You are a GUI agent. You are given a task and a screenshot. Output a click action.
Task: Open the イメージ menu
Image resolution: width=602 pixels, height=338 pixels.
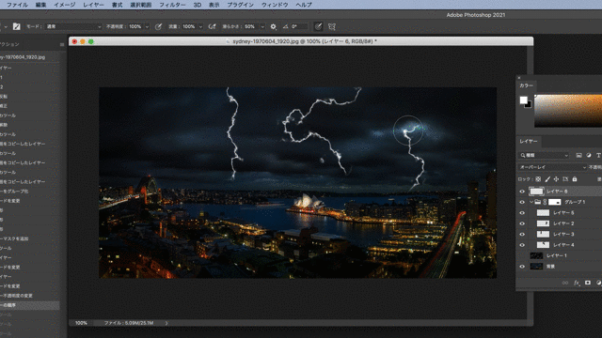64,5
